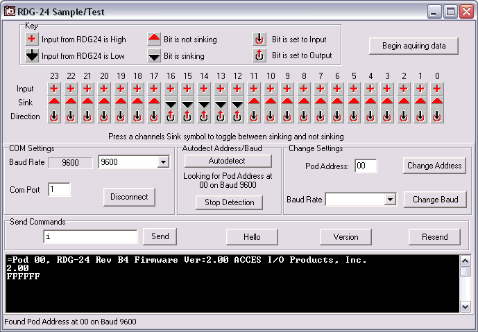Click the 'Bit is set to Output' key icon
478x332 pixels.
pos(259,55)
